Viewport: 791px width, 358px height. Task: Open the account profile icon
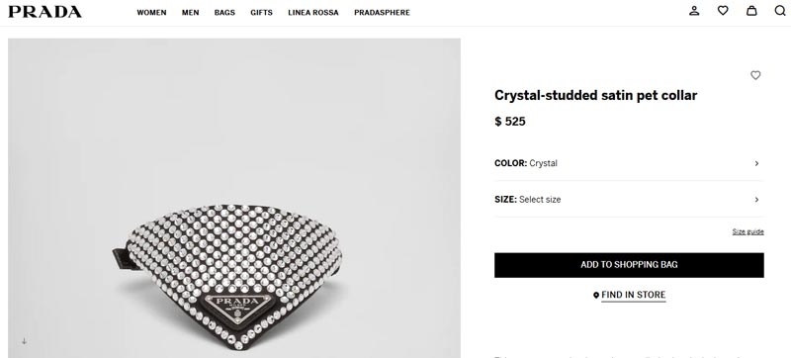[x=694, y=11]
